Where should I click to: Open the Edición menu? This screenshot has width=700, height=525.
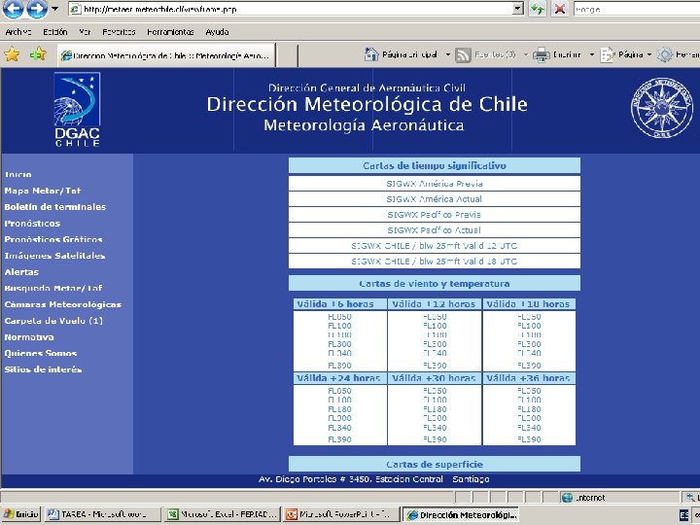[54, 32]
